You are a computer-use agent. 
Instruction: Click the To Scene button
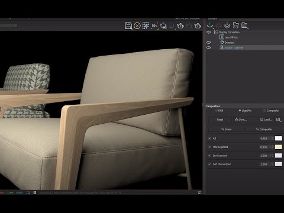click(x=226, y=130)
